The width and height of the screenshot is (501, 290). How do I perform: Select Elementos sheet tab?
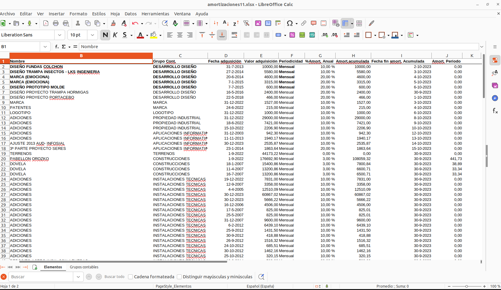tap(53, 267)
